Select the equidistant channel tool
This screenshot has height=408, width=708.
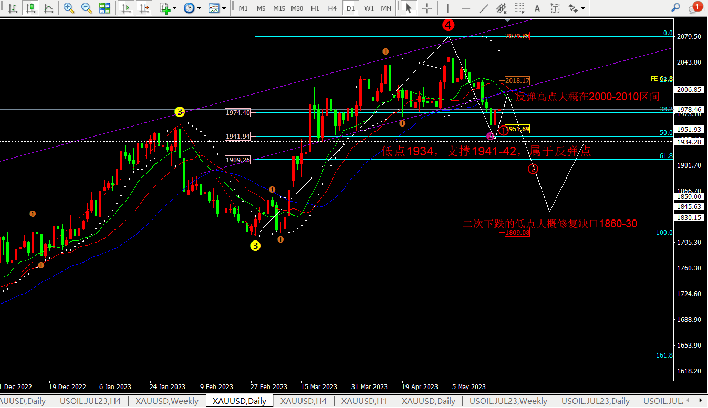(502, 8)
